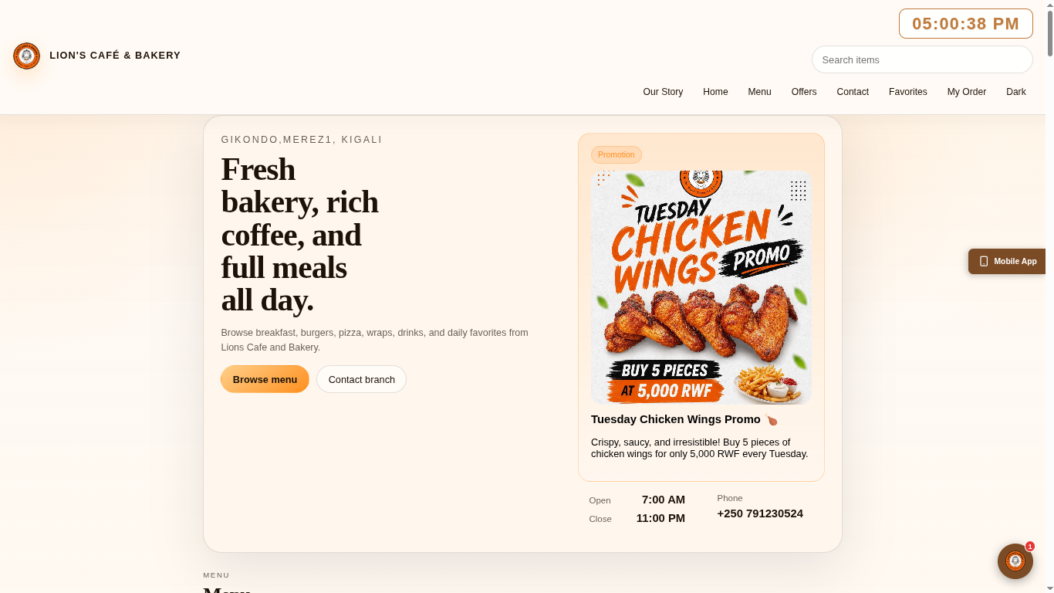Screen dimensions: 1054x593
Task: Open the Mobile App side button
Action: pos(1008,261)
